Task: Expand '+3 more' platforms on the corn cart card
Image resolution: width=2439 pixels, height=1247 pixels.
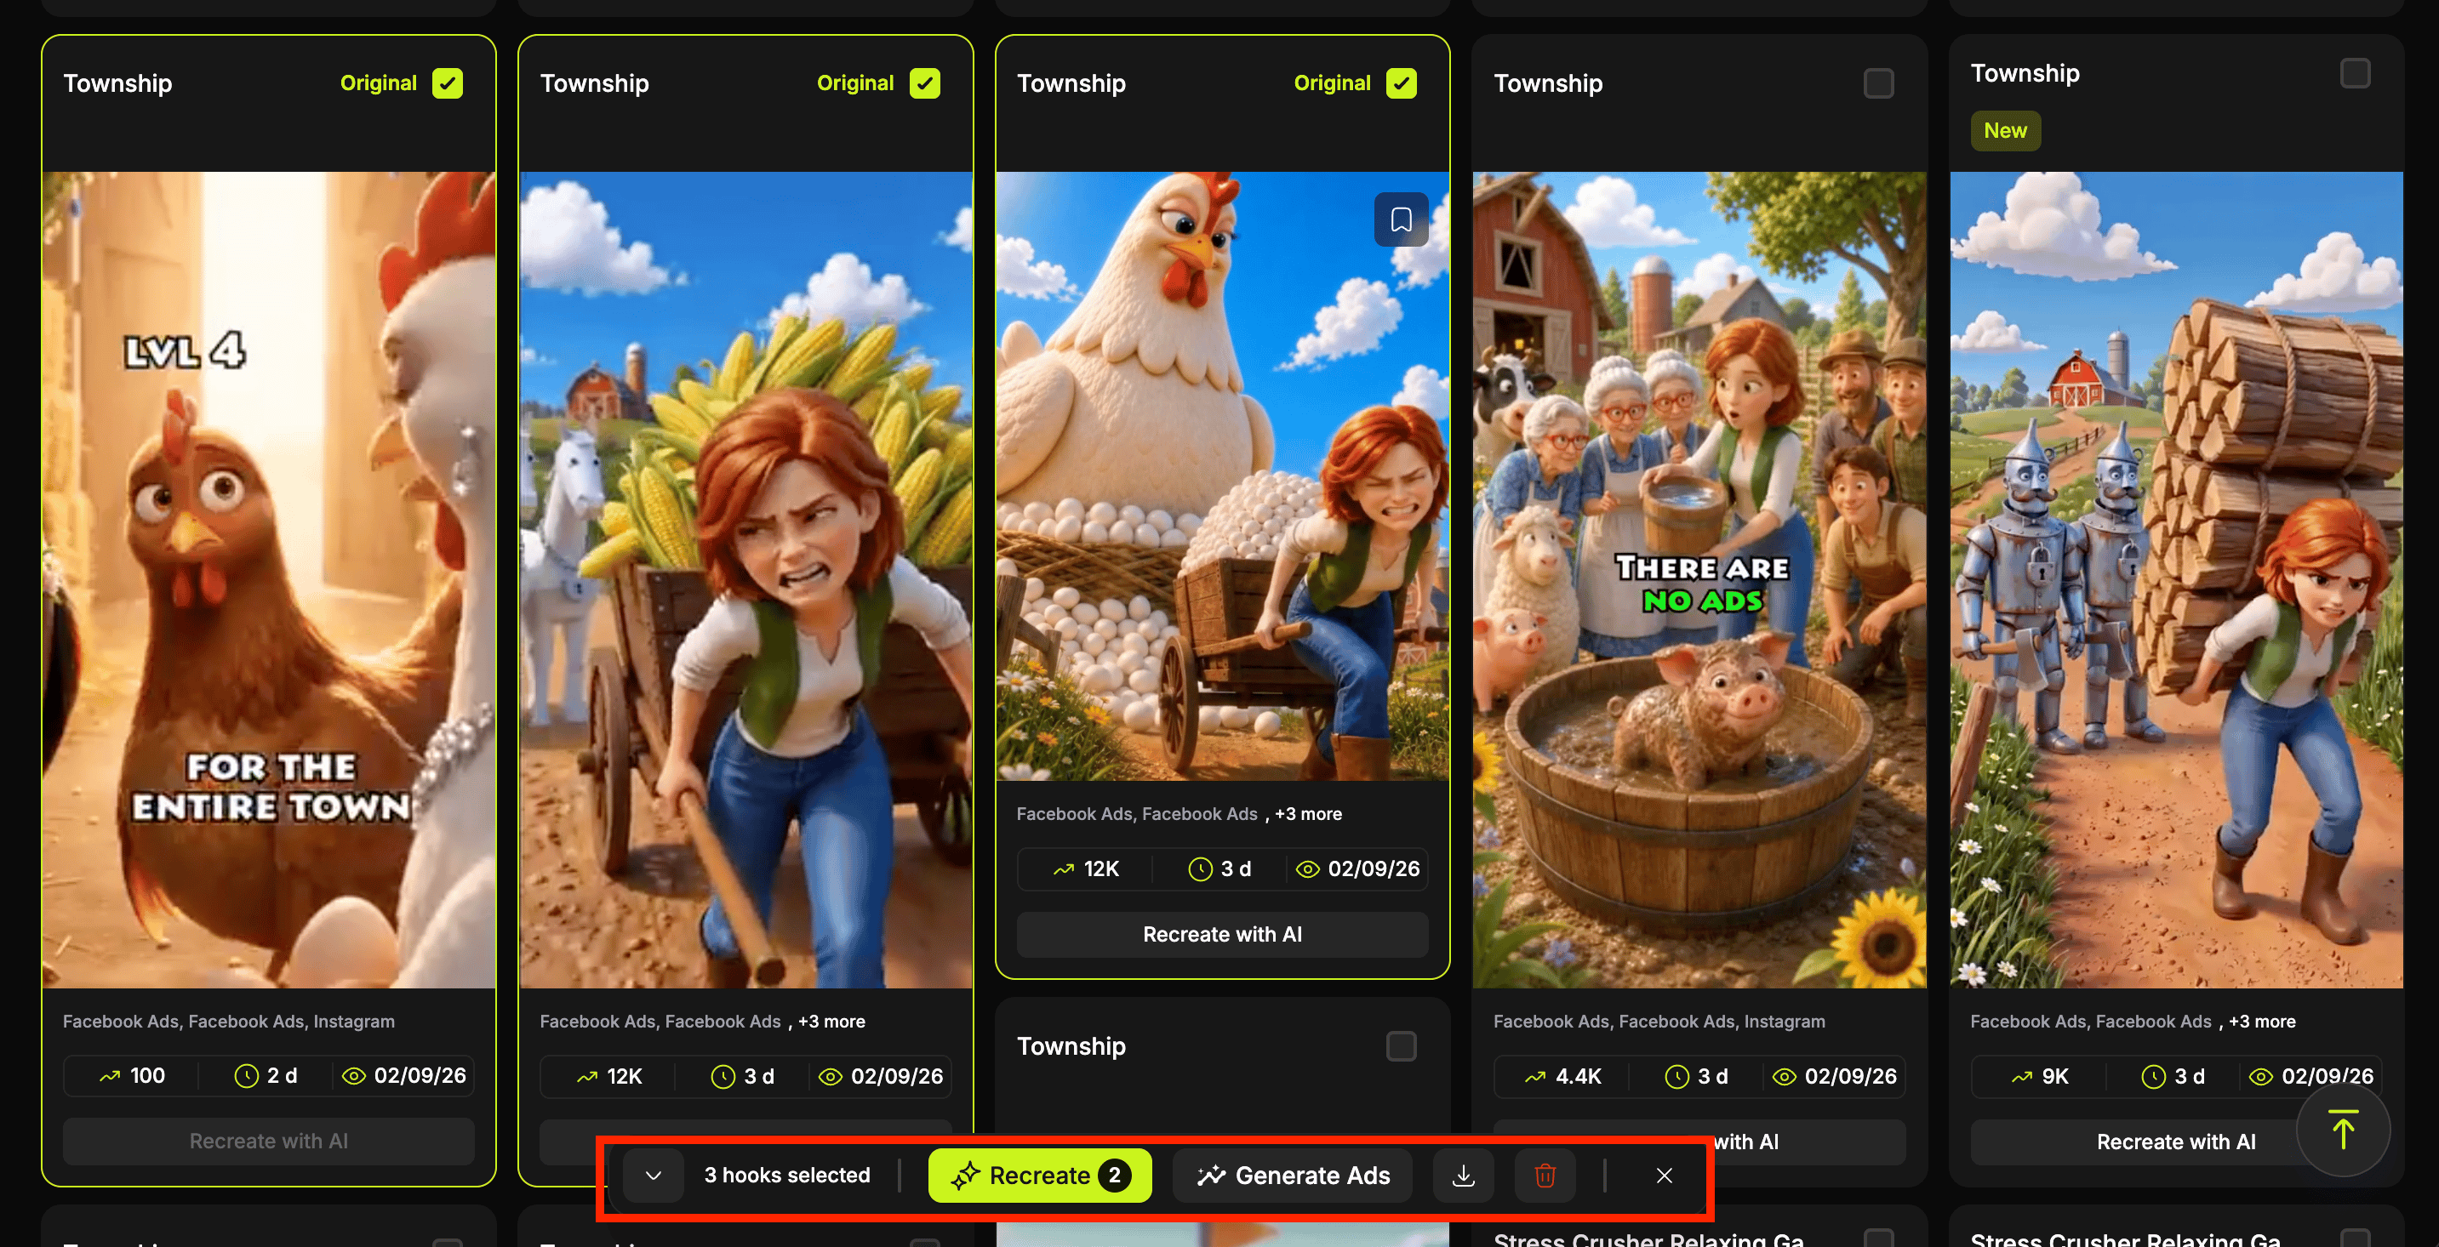Action: pyautogui.click(x=831, y=1022)
